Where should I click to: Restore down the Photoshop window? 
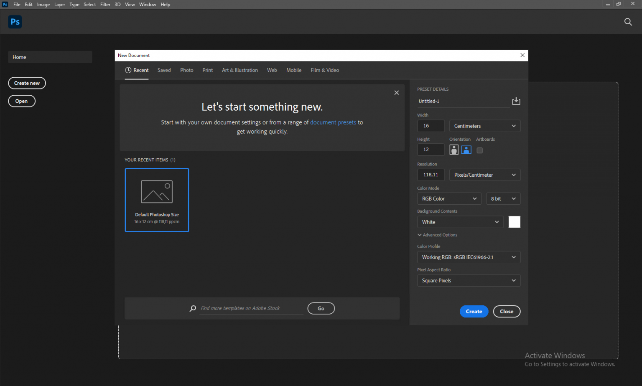pyautogui.click(x=619, y=4)
